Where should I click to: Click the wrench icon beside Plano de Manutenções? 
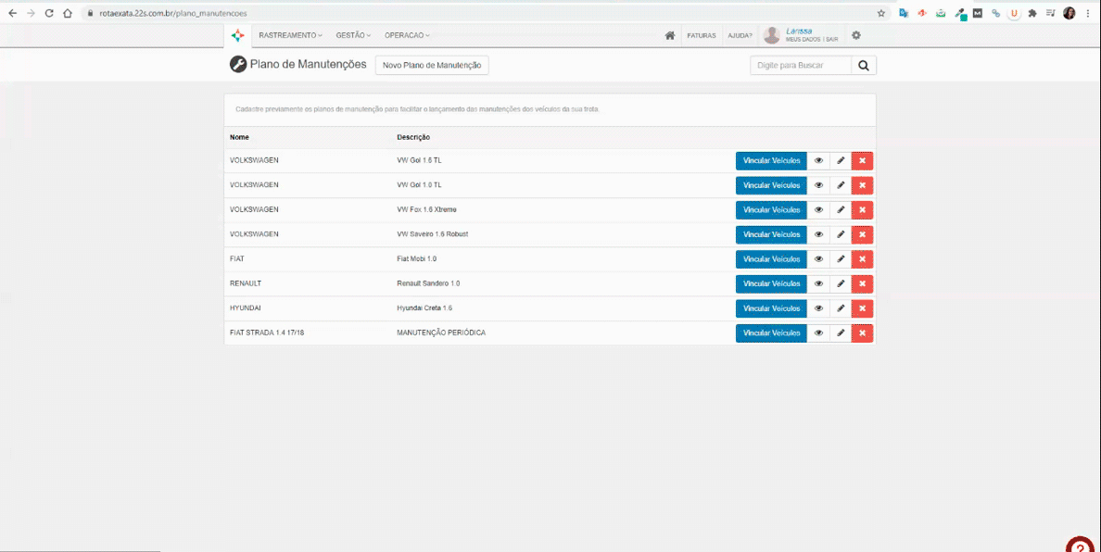238,65
